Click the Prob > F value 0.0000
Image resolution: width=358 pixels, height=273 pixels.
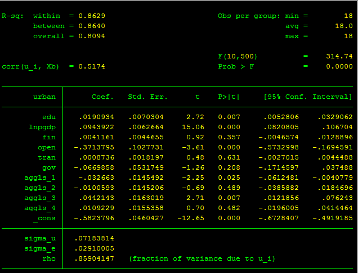[x=339, y=66]
